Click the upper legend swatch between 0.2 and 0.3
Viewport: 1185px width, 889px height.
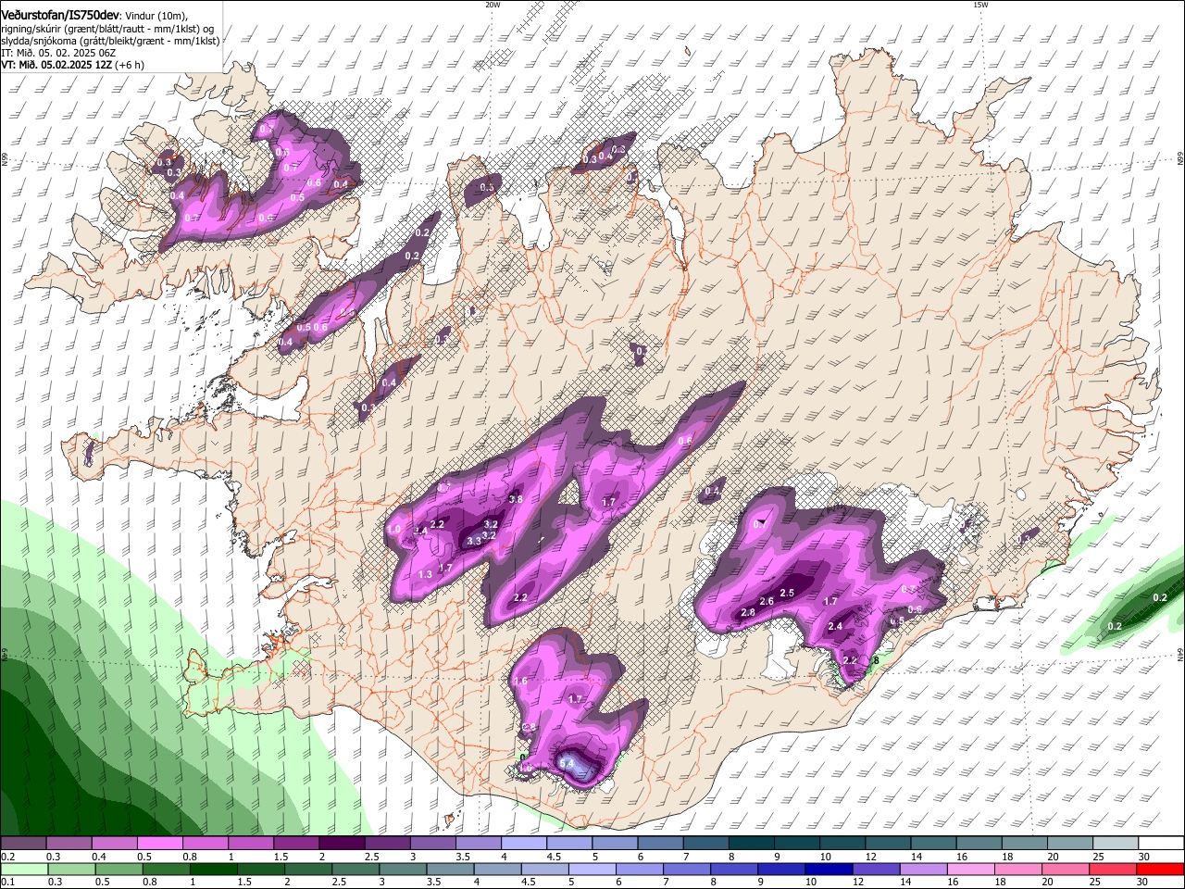pyautogui.click(x=24, y=844)
